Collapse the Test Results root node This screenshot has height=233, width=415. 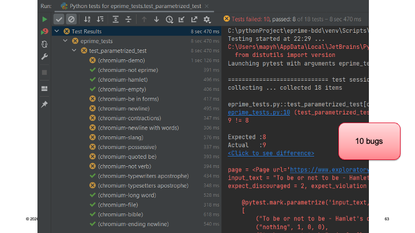[x=57, y=32]
